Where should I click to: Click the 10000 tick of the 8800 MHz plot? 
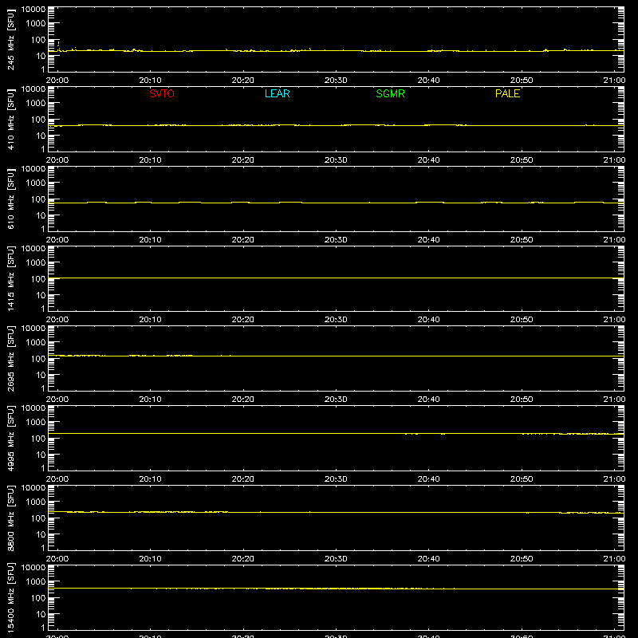(x=33, y=488)
